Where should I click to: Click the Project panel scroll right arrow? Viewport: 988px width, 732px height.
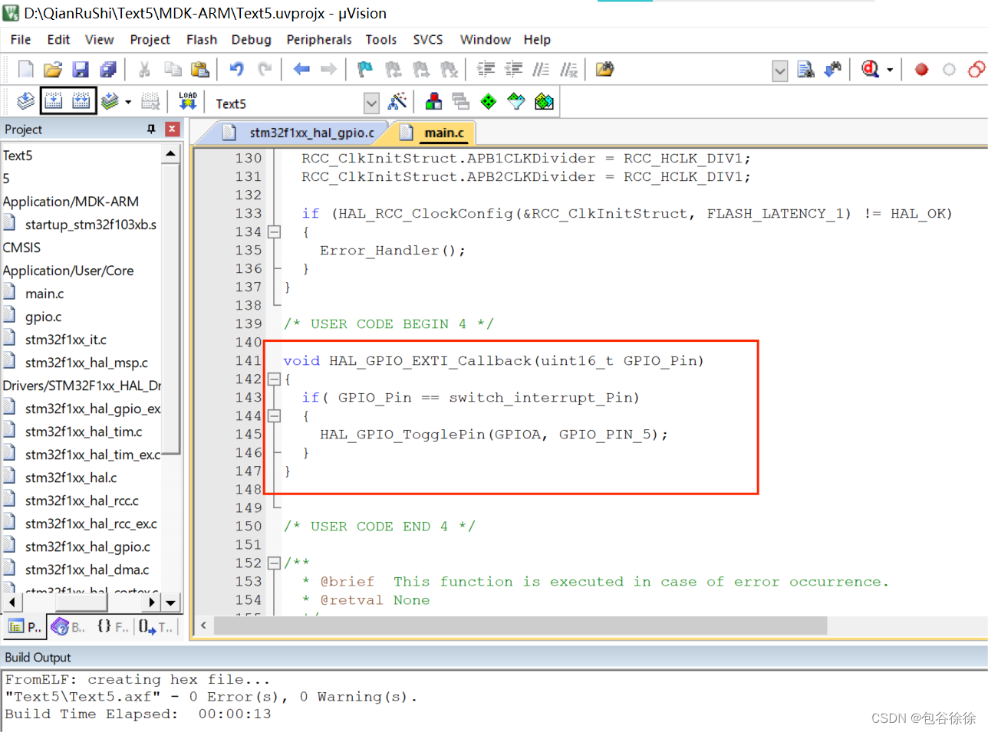pyautogui.click(x=152, y=602)
